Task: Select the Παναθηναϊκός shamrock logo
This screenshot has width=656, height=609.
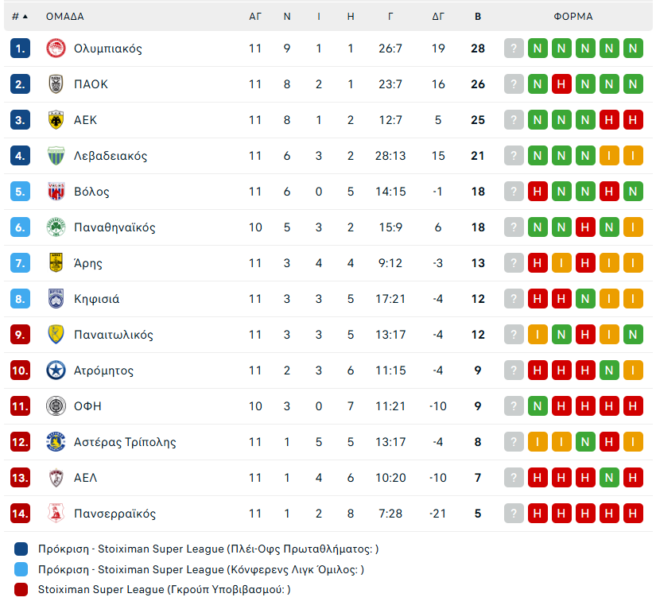Action: 56,227
